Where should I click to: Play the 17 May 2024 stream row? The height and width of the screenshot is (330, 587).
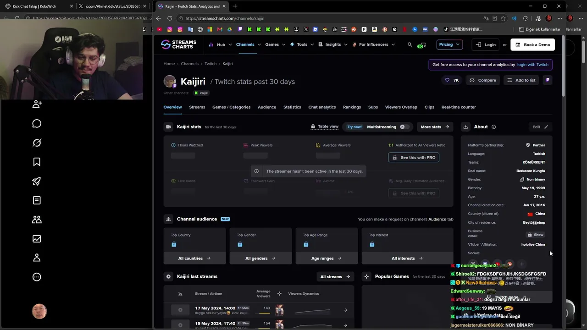pos(180,310)
